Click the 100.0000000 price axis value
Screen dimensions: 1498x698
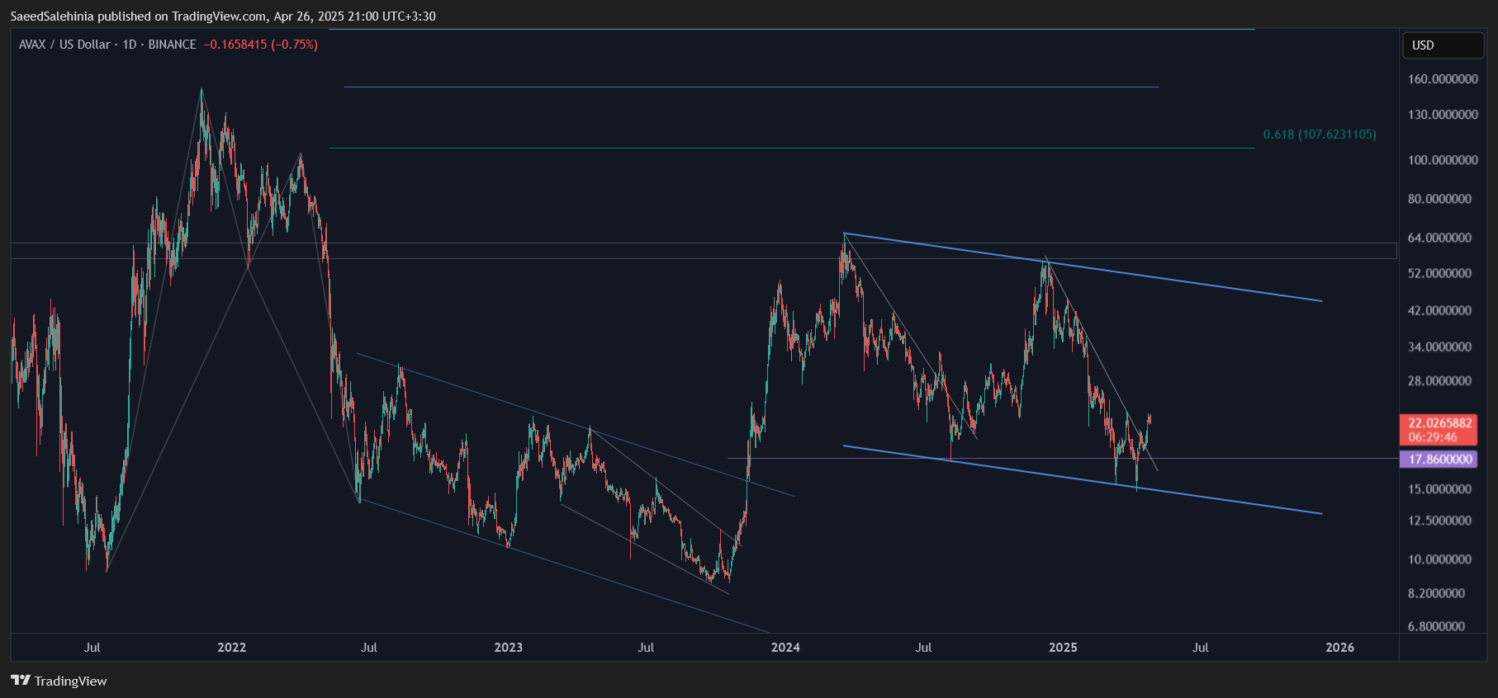click(x=1443, y=160)
